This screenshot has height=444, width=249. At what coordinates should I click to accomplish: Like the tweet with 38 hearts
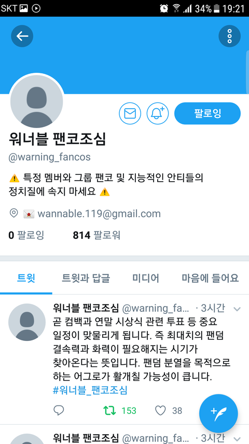point(161,410)
